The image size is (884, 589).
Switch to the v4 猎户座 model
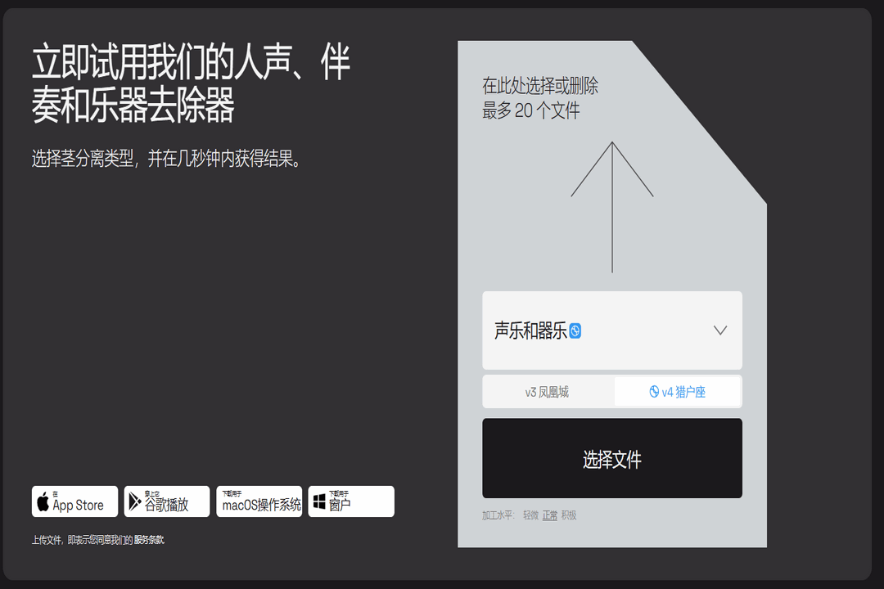tap(678, 391)
